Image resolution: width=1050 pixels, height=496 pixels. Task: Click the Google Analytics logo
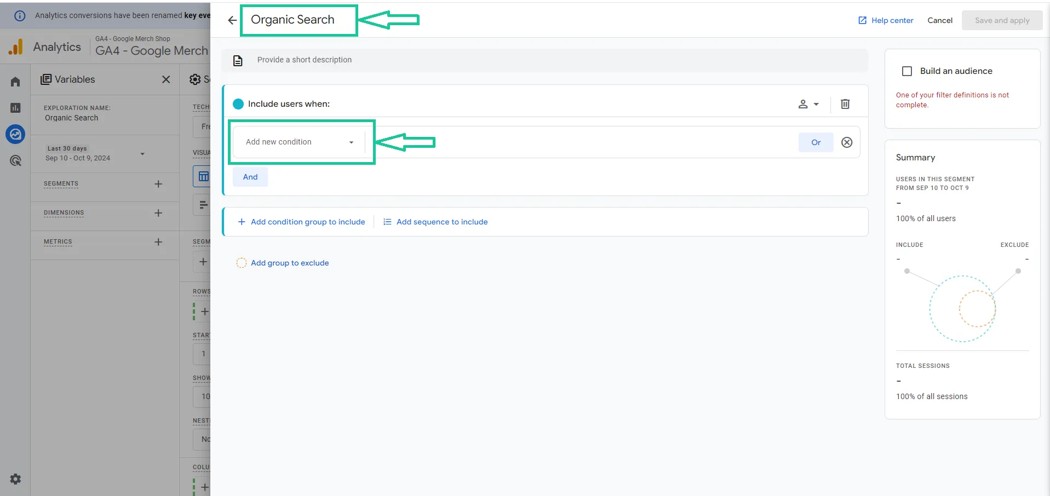15,47
